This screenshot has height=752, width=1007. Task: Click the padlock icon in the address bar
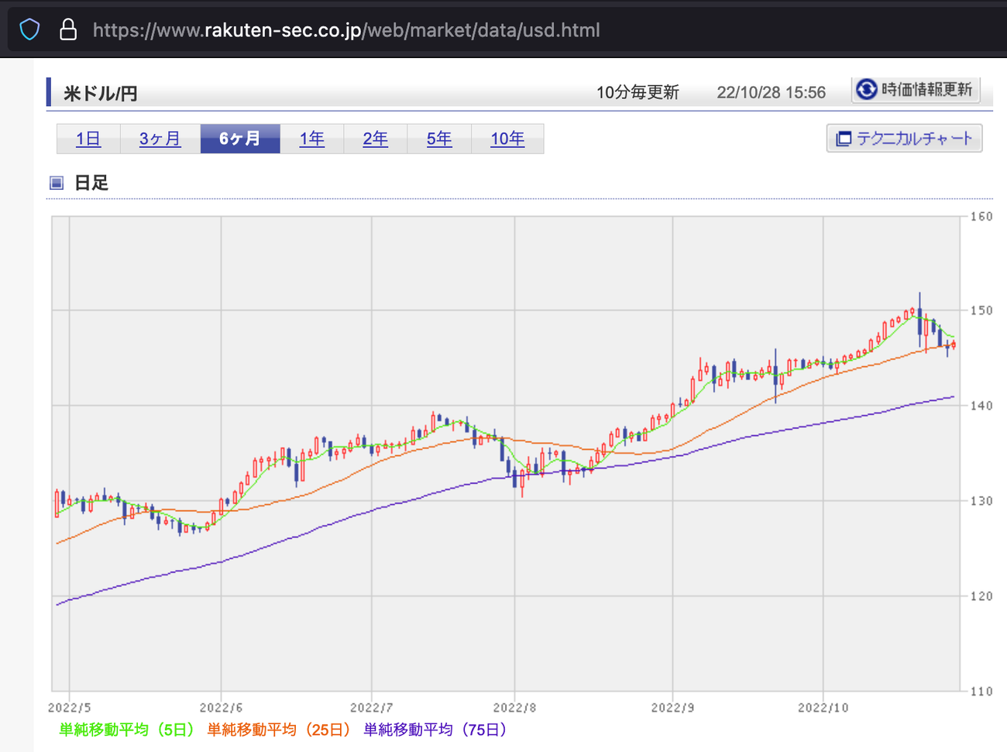[x=68, y=29]
